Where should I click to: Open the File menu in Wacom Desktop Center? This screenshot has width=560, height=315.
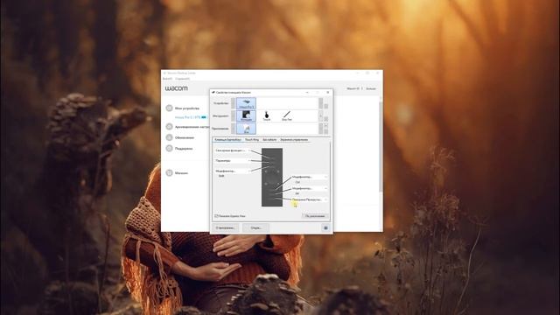167,79
